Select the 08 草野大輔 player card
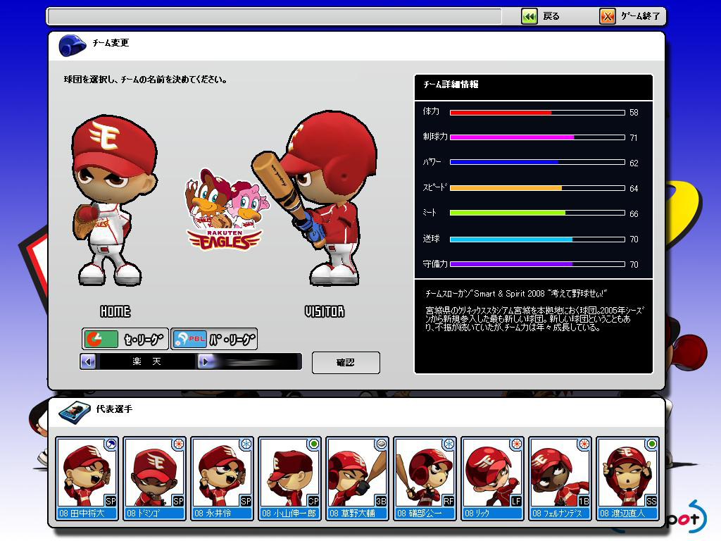Screen dimensions: 721x541 [357, 478]
